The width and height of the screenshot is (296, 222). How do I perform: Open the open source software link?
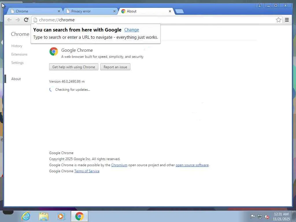tap(192, 165)
